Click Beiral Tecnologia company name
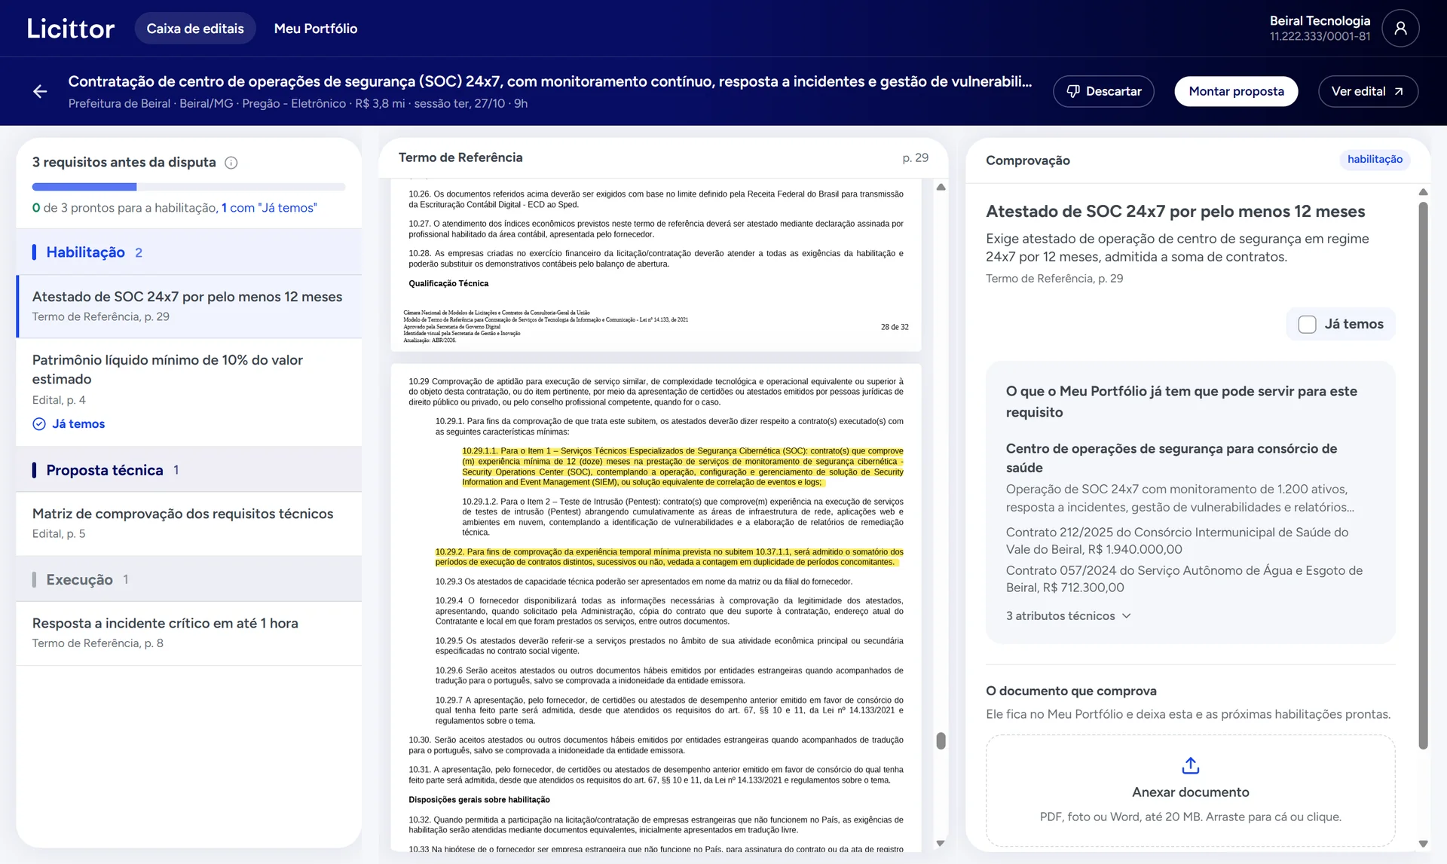This screenshot has width=1447, height=864. pyautogui.click(x=1320, y=20)
